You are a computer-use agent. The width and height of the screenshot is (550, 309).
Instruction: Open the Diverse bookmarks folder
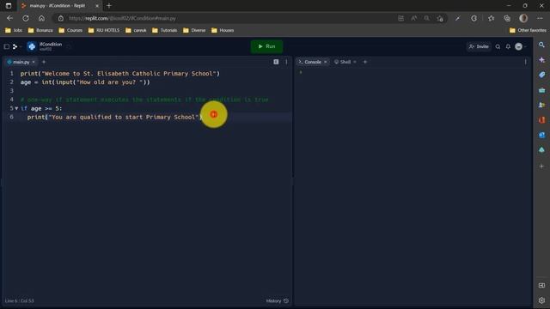point(194,31)
